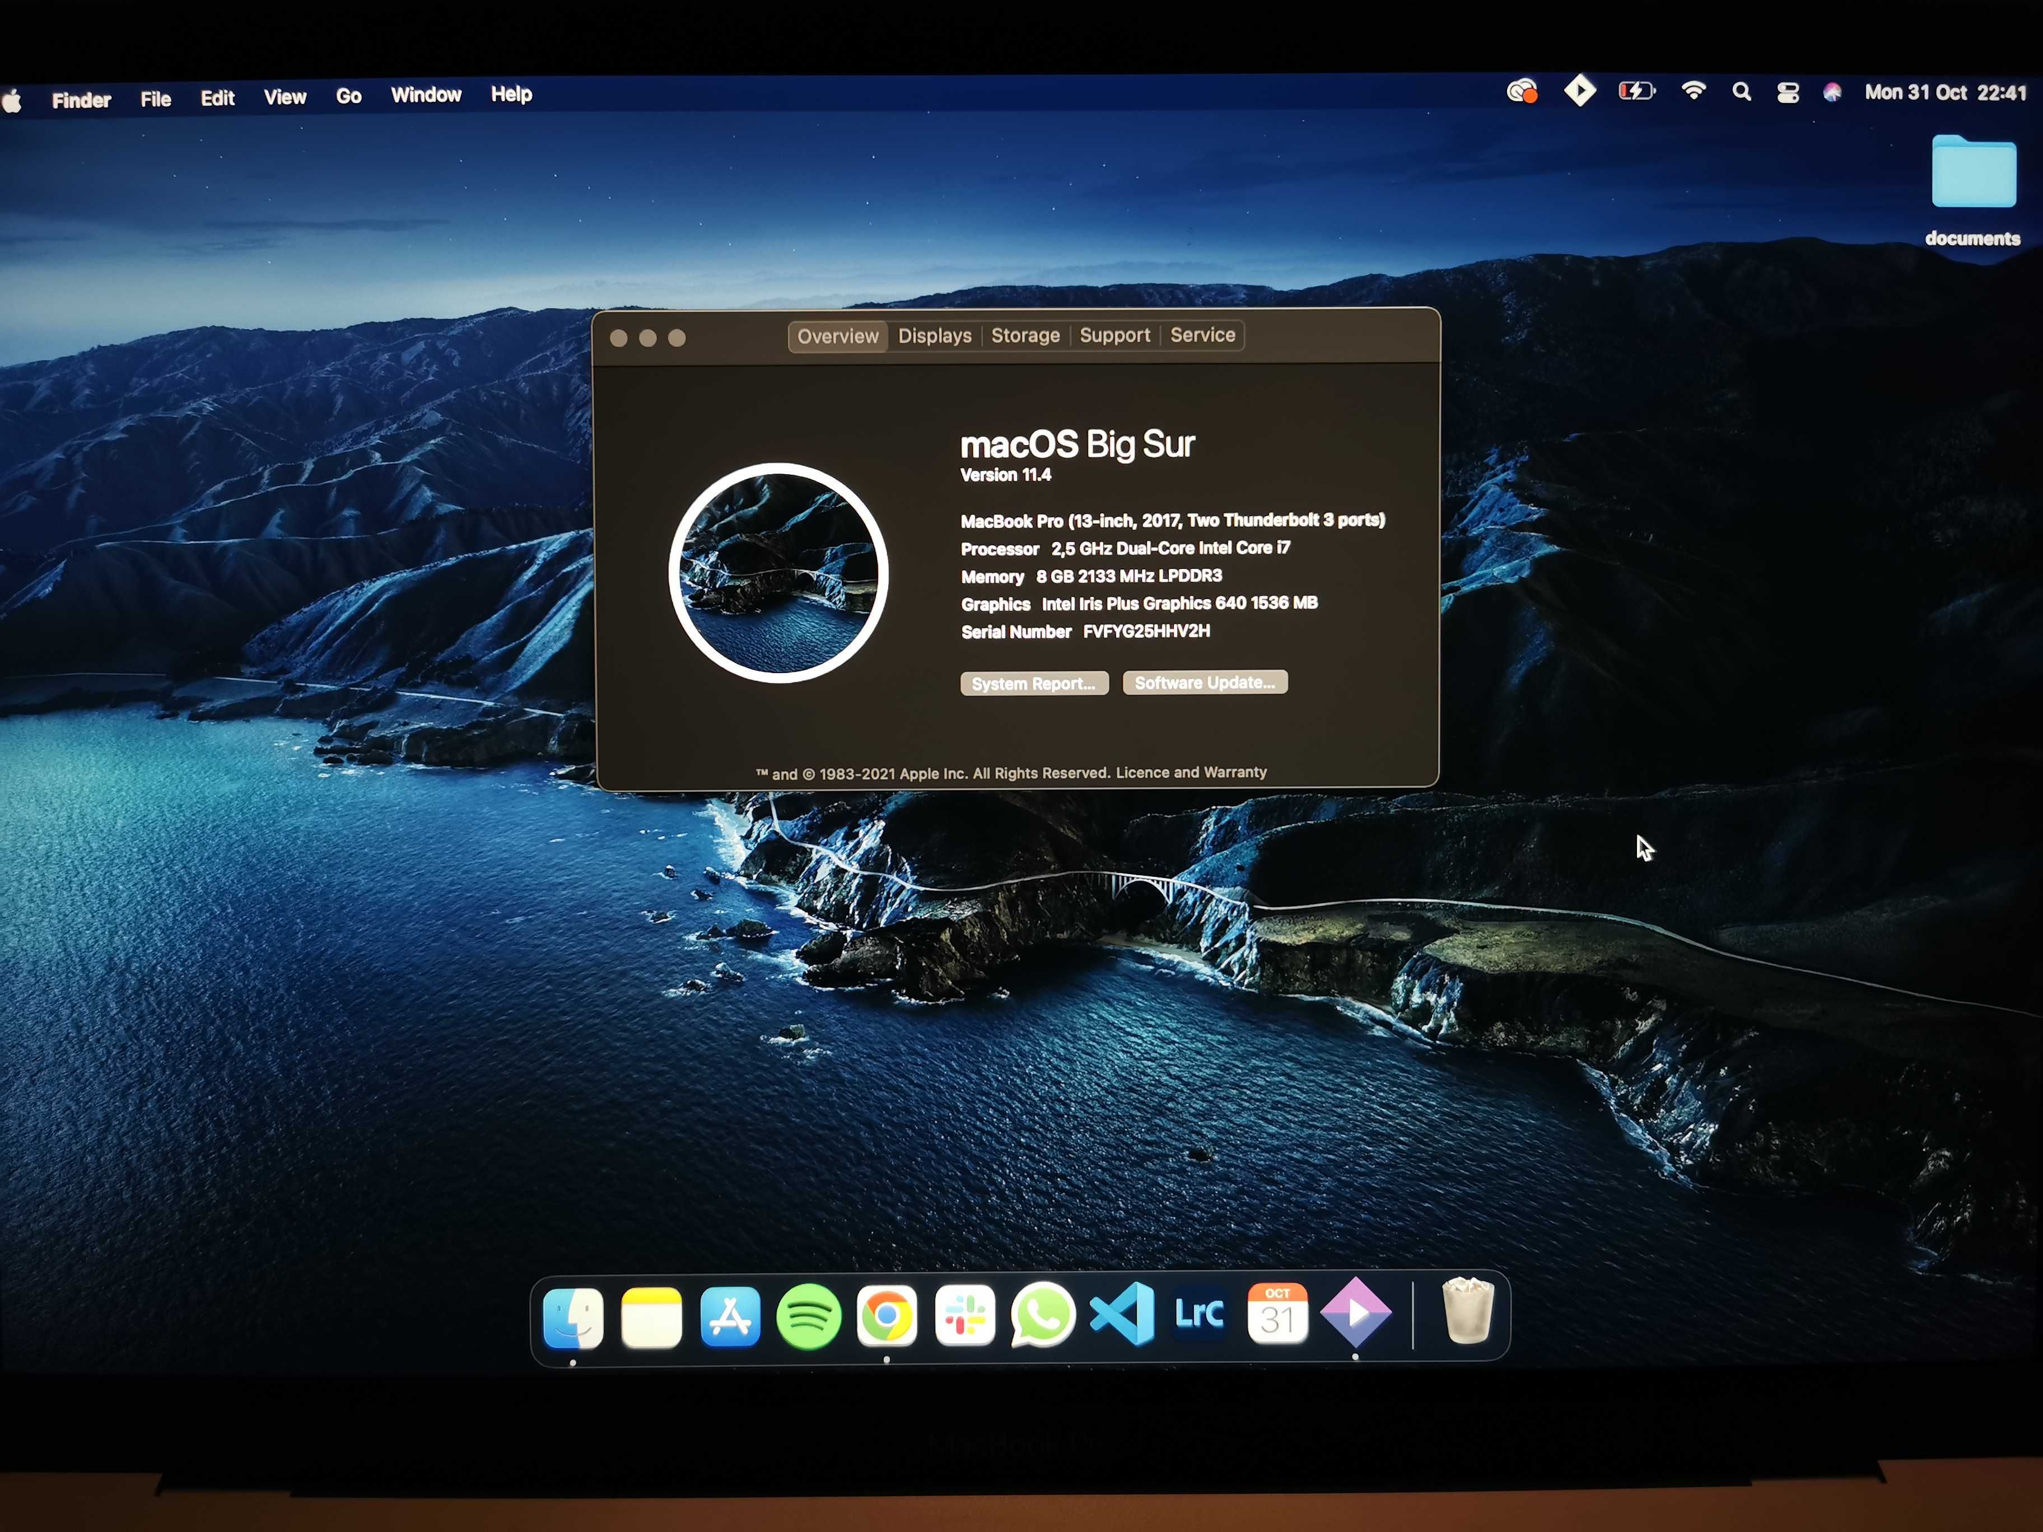Open Slack from the Dock
The image size is (2043, 1532).
pyautogui.click(x=965, y=1315)
